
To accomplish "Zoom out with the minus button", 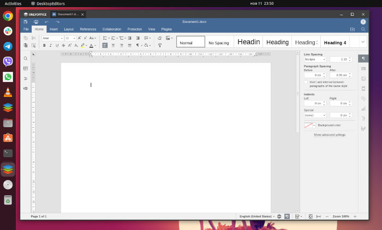I will [x=327, y=216].
